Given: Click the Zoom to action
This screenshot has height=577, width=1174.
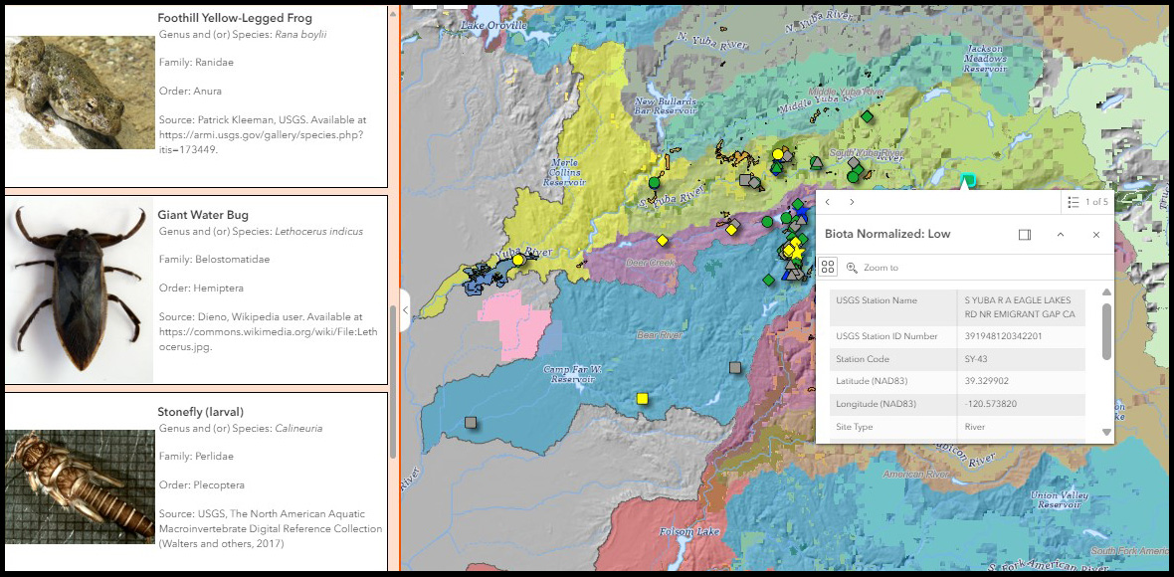Looking at the screenshot, I should pyautogui.click(x=873, y=268).
